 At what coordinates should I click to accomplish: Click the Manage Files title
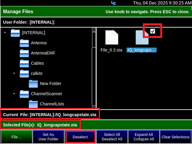[x=18, y=11]
